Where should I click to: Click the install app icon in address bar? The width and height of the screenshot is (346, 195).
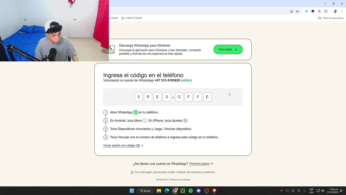click(x=291, y=11)
